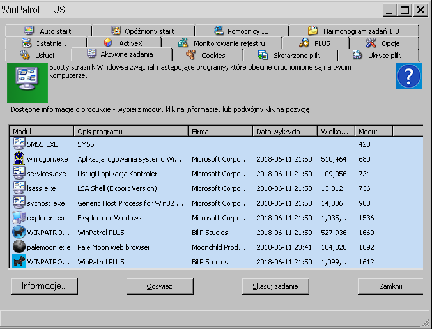The image size is (432, 329).
Task: Click the PLUS magnifier icon
Action: (304, 43)
